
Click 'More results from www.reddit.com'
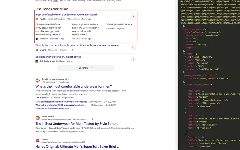tap(52, 109)
